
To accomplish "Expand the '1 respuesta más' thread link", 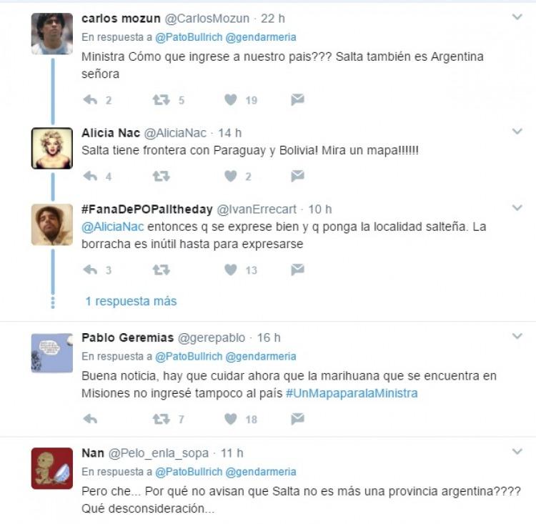I will [131, 301].
